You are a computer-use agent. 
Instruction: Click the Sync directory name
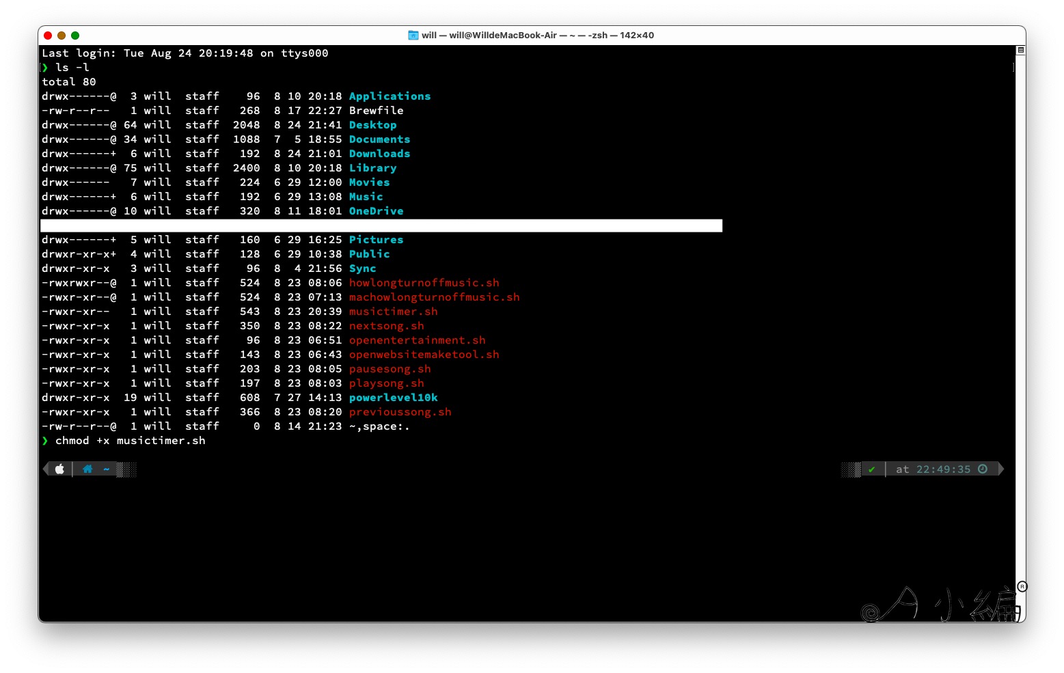click(x=362, y=269)
